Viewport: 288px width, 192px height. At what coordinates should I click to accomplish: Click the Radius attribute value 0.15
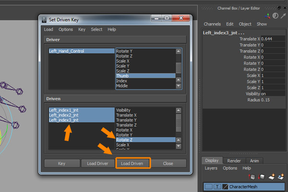(265, 100)
